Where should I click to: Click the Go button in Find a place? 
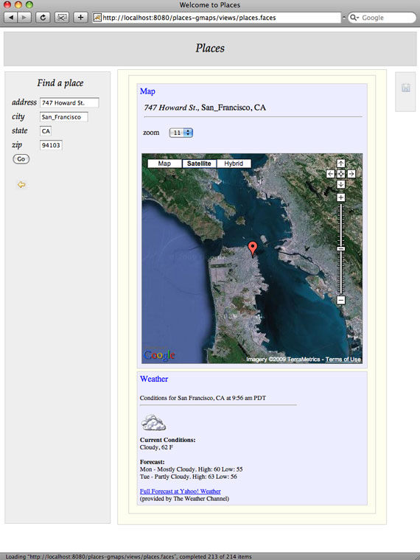(x=21, y=159)
